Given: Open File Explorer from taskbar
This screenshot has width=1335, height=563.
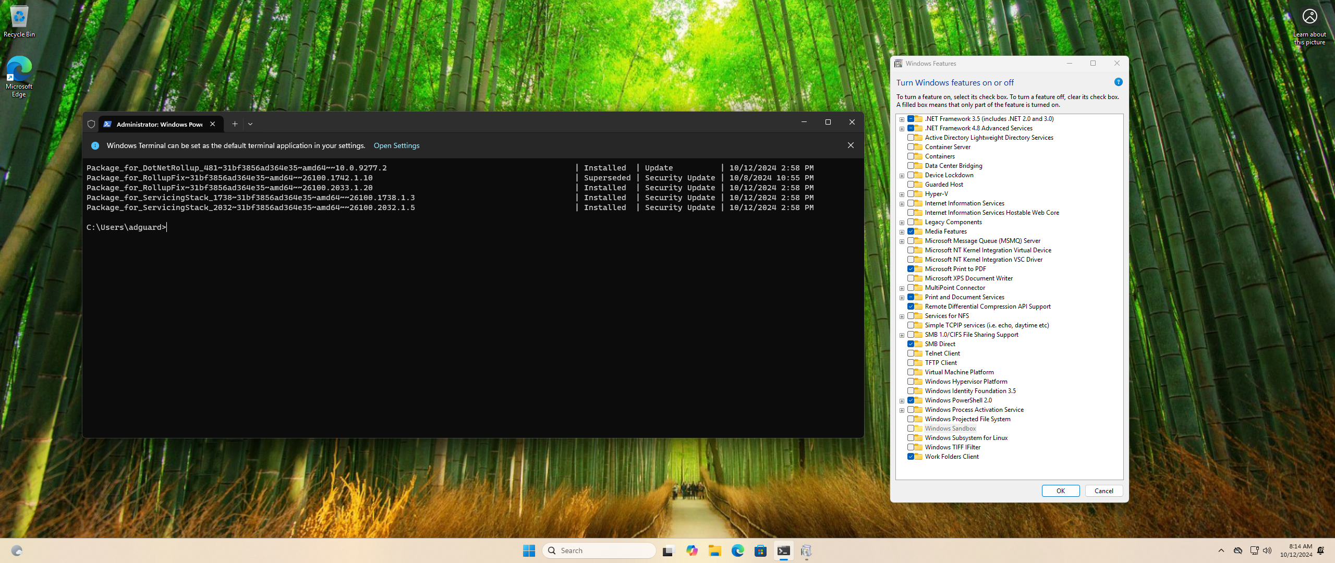Looking at the screenshot, I should click(714, 550).
